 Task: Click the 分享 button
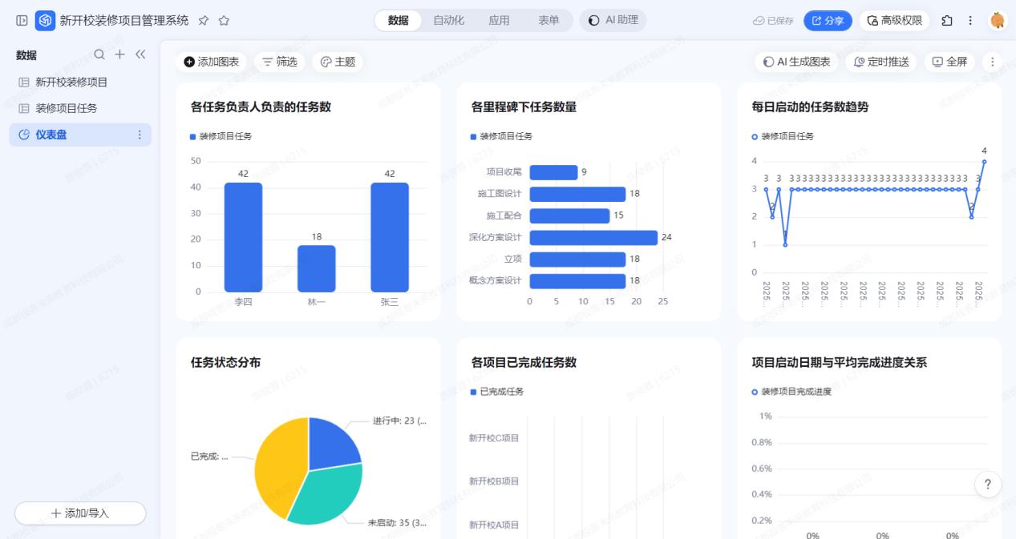tap(828, 21)
